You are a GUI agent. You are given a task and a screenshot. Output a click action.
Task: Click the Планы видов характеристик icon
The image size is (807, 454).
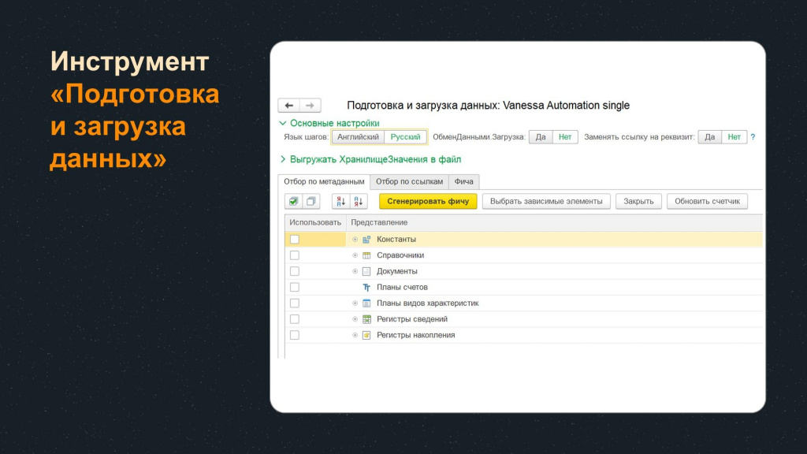[x=366, y=303]
